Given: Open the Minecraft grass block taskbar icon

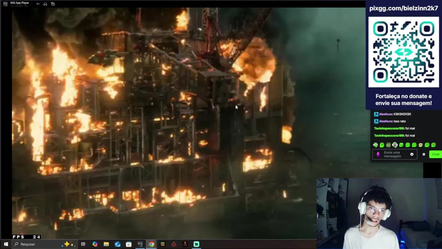Looking at the screenshot, I should click(163, 244).
